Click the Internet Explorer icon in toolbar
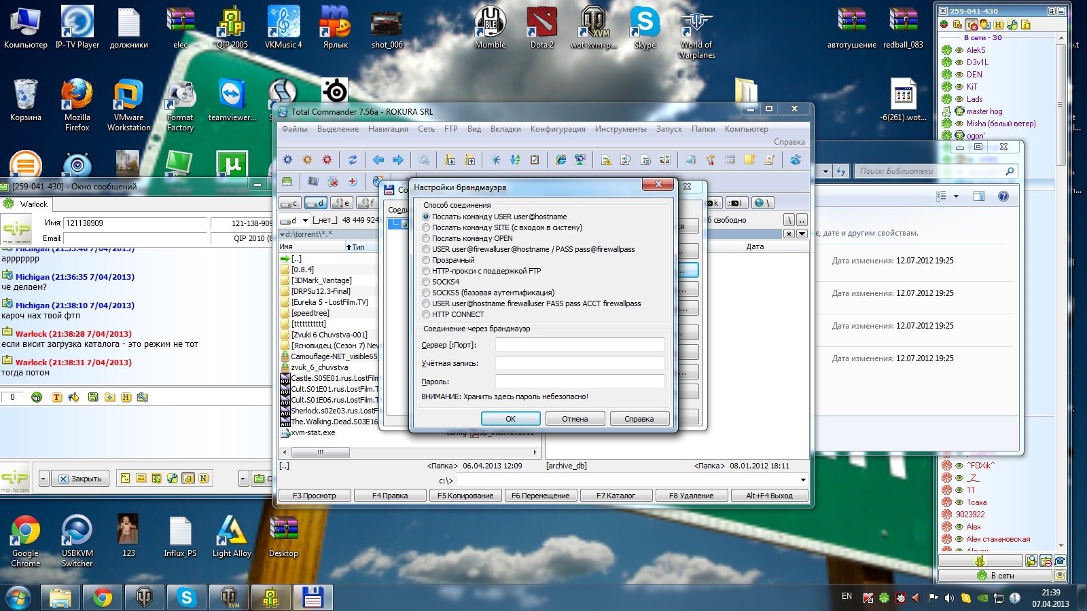The width and height of the screenshot is (1087, 611). coord(560,160)
